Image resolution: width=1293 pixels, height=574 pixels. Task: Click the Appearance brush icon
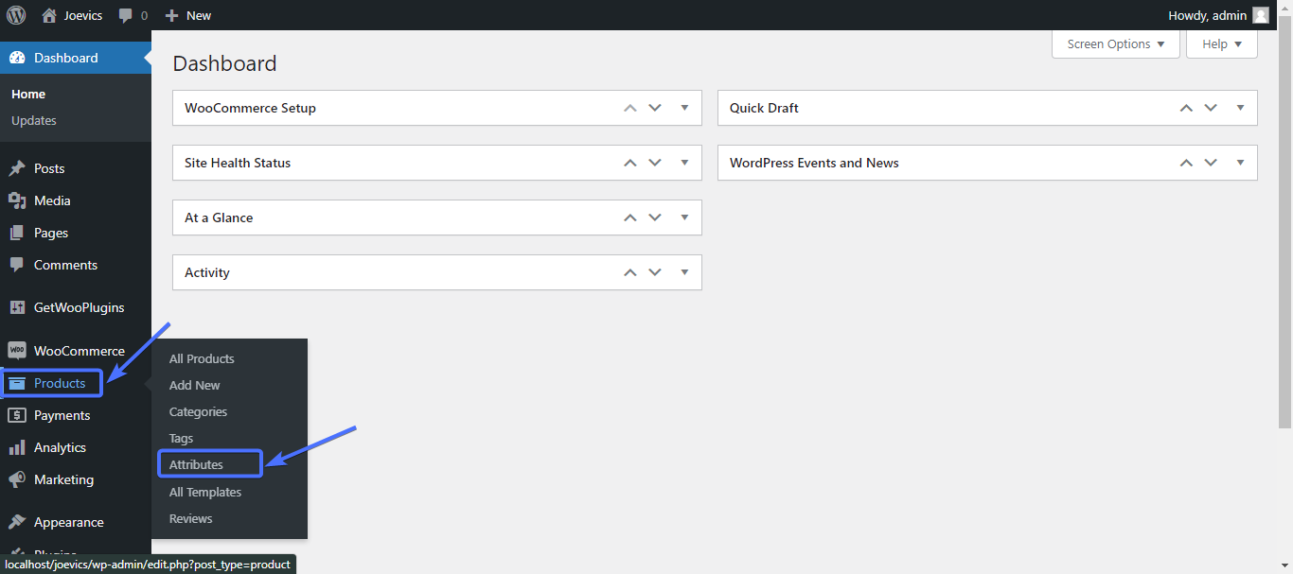click(17, 522)
